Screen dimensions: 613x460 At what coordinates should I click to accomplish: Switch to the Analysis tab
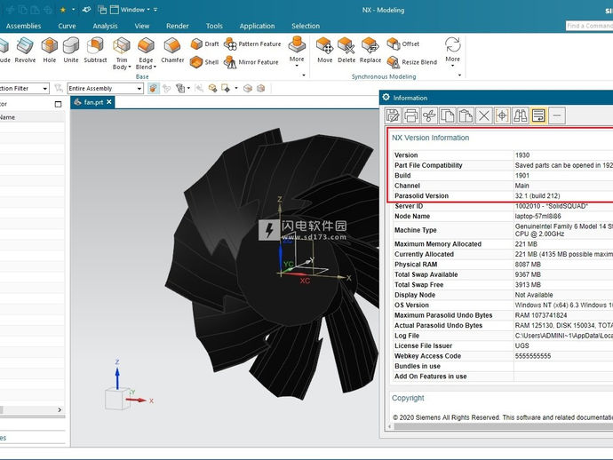pos(105,26)
